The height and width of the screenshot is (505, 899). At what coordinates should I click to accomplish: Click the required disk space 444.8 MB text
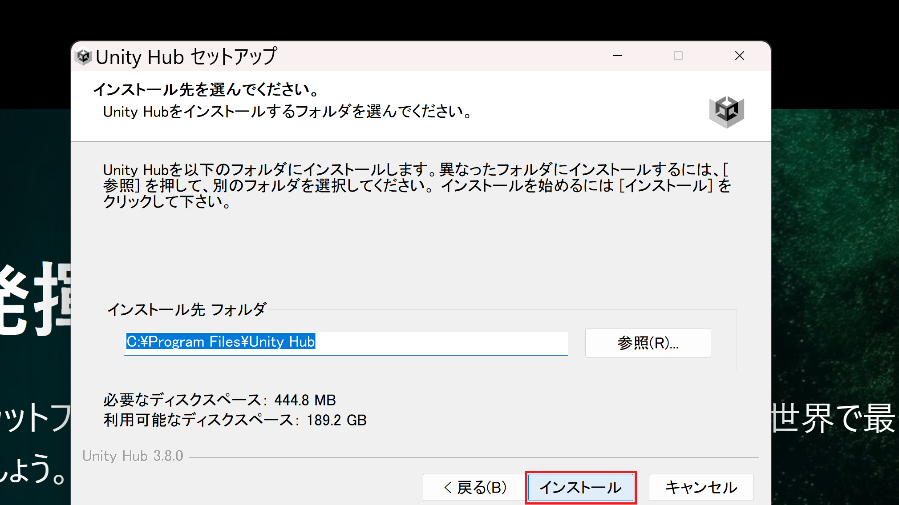tap(219, 400)
